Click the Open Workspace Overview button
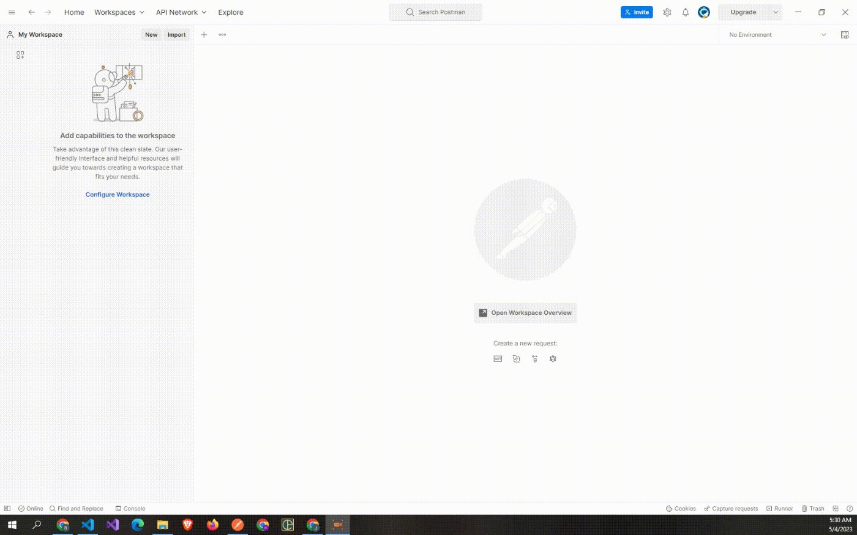 click(525, 312)
